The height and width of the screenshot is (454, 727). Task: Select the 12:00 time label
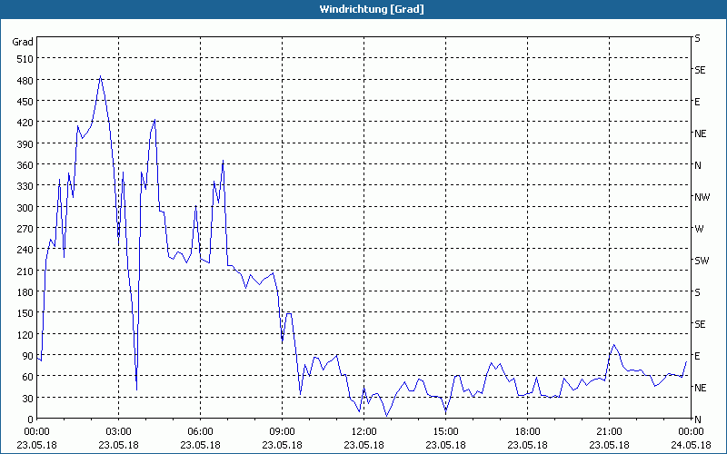pos(364,432)
